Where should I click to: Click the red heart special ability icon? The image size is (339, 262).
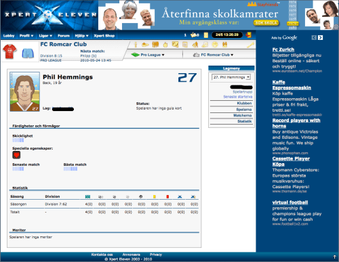[16, 155]
